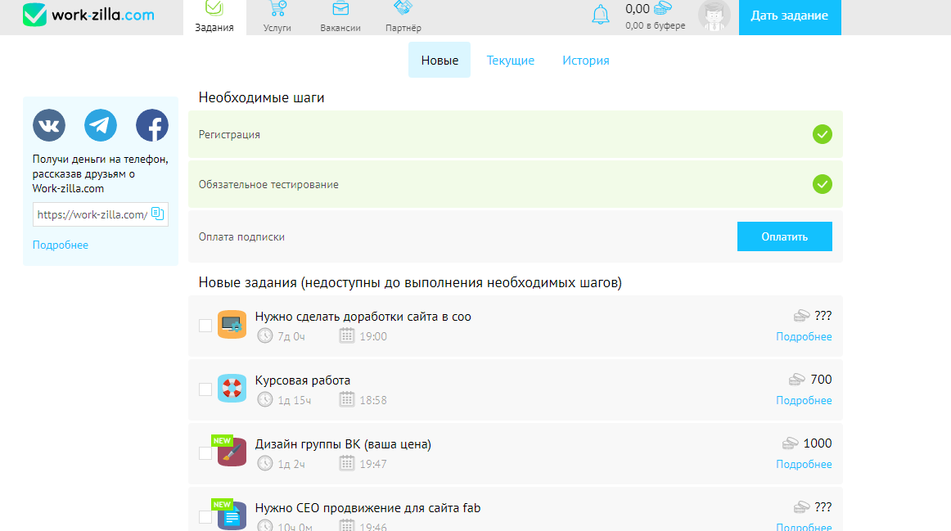Tick checkbox for Дизайн группы ВК task
The height and width of the screenshot is (531, 951).
(205, 452)
